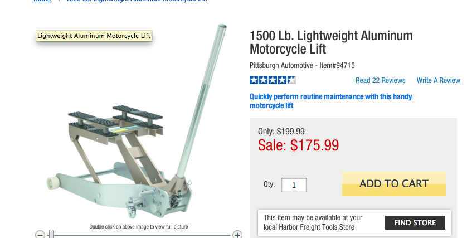Click the Pittsburgh Automotive item number line
The image size is (467, 238).
tap(302, 65)
